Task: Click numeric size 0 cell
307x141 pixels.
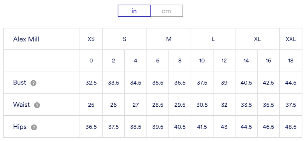Action: point(91,61)
